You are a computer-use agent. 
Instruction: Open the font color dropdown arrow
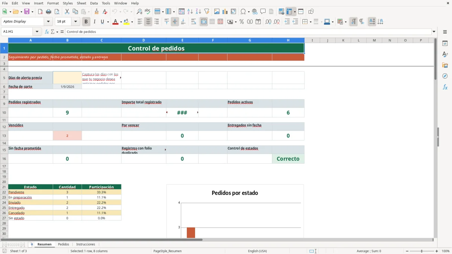pos(121,22)
